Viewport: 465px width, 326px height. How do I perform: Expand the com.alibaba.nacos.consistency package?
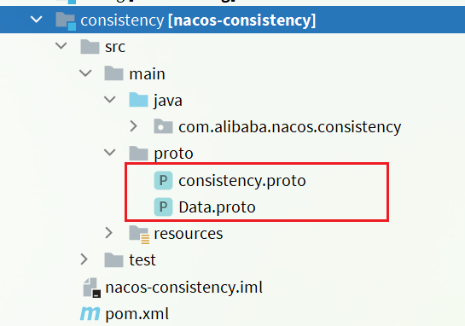134,126
